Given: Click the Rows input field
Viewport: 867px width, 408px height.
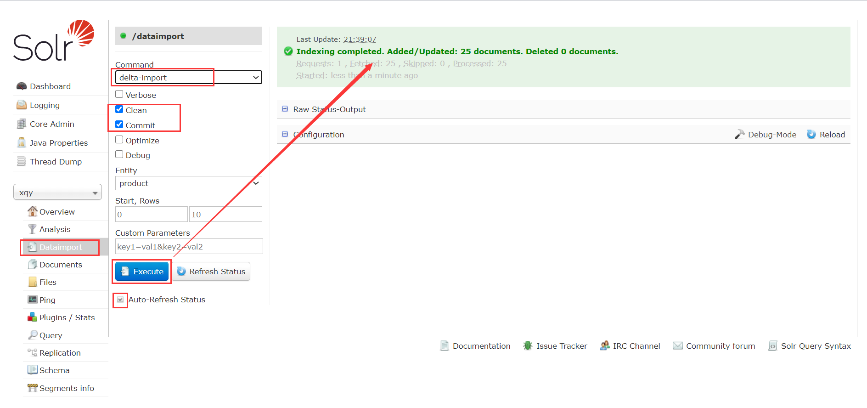Looking at the screenshot, I should coord(225,214).
